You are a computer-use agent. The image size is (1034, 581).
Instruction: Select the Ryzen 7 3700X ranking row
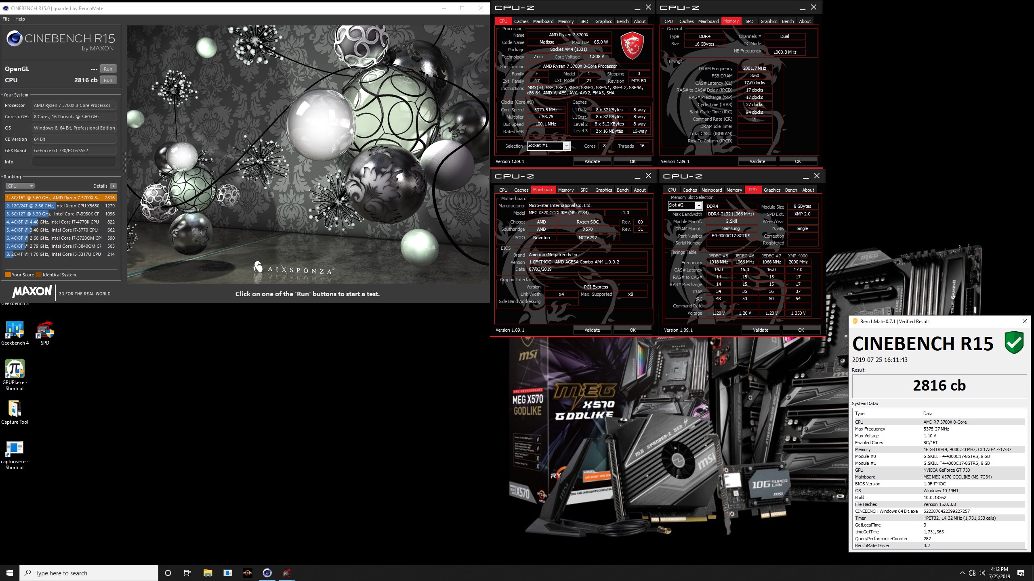pyautogui.click(x=61, y=198)
